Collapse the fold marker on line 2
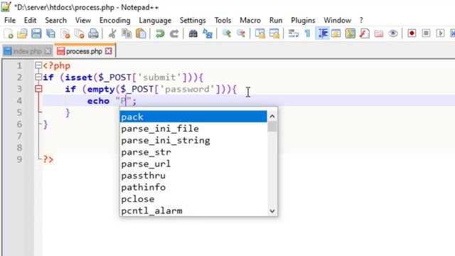 [38, 77]
